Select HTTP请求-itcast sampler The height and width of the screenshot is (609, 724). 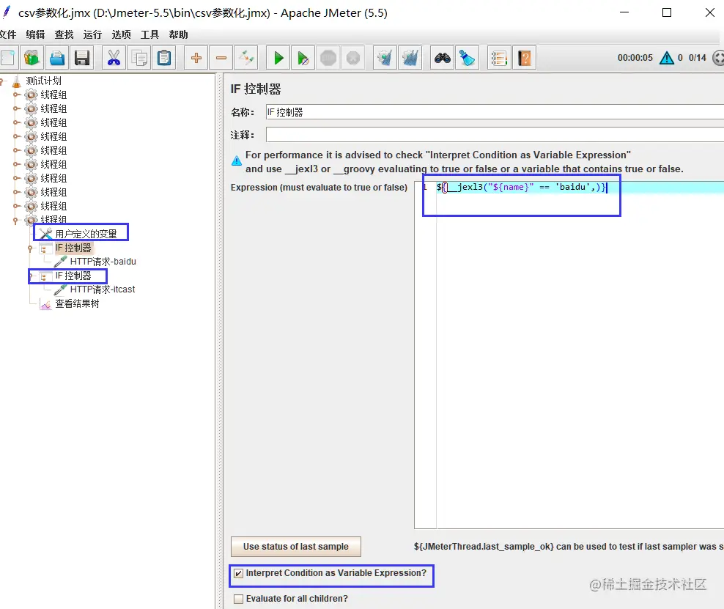[x=103, y=289]
